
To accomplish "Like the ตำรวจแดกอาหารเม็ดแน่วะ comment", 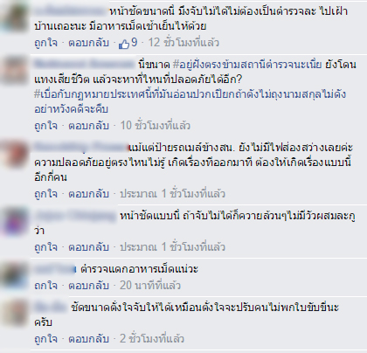I will click(45, 285).
